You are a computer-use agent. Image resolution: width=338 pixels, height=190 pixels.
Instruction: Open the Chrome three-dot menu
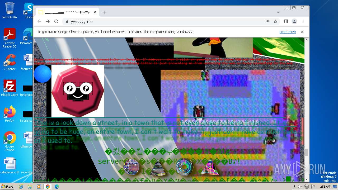303,22
